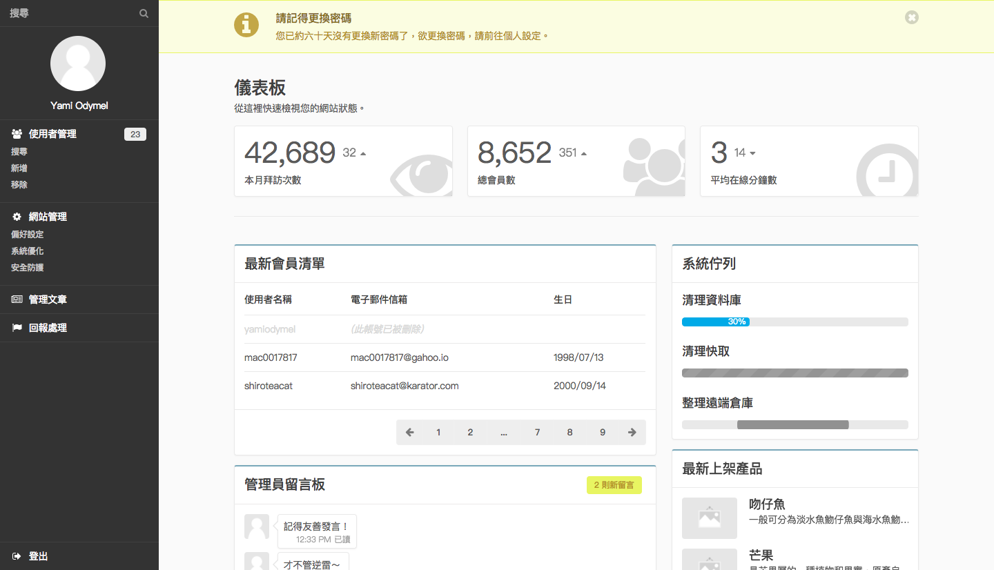The height and width of the screenshot is (570, 994).
Task: Go to page 9 in pagination
Action: point(603,432)
